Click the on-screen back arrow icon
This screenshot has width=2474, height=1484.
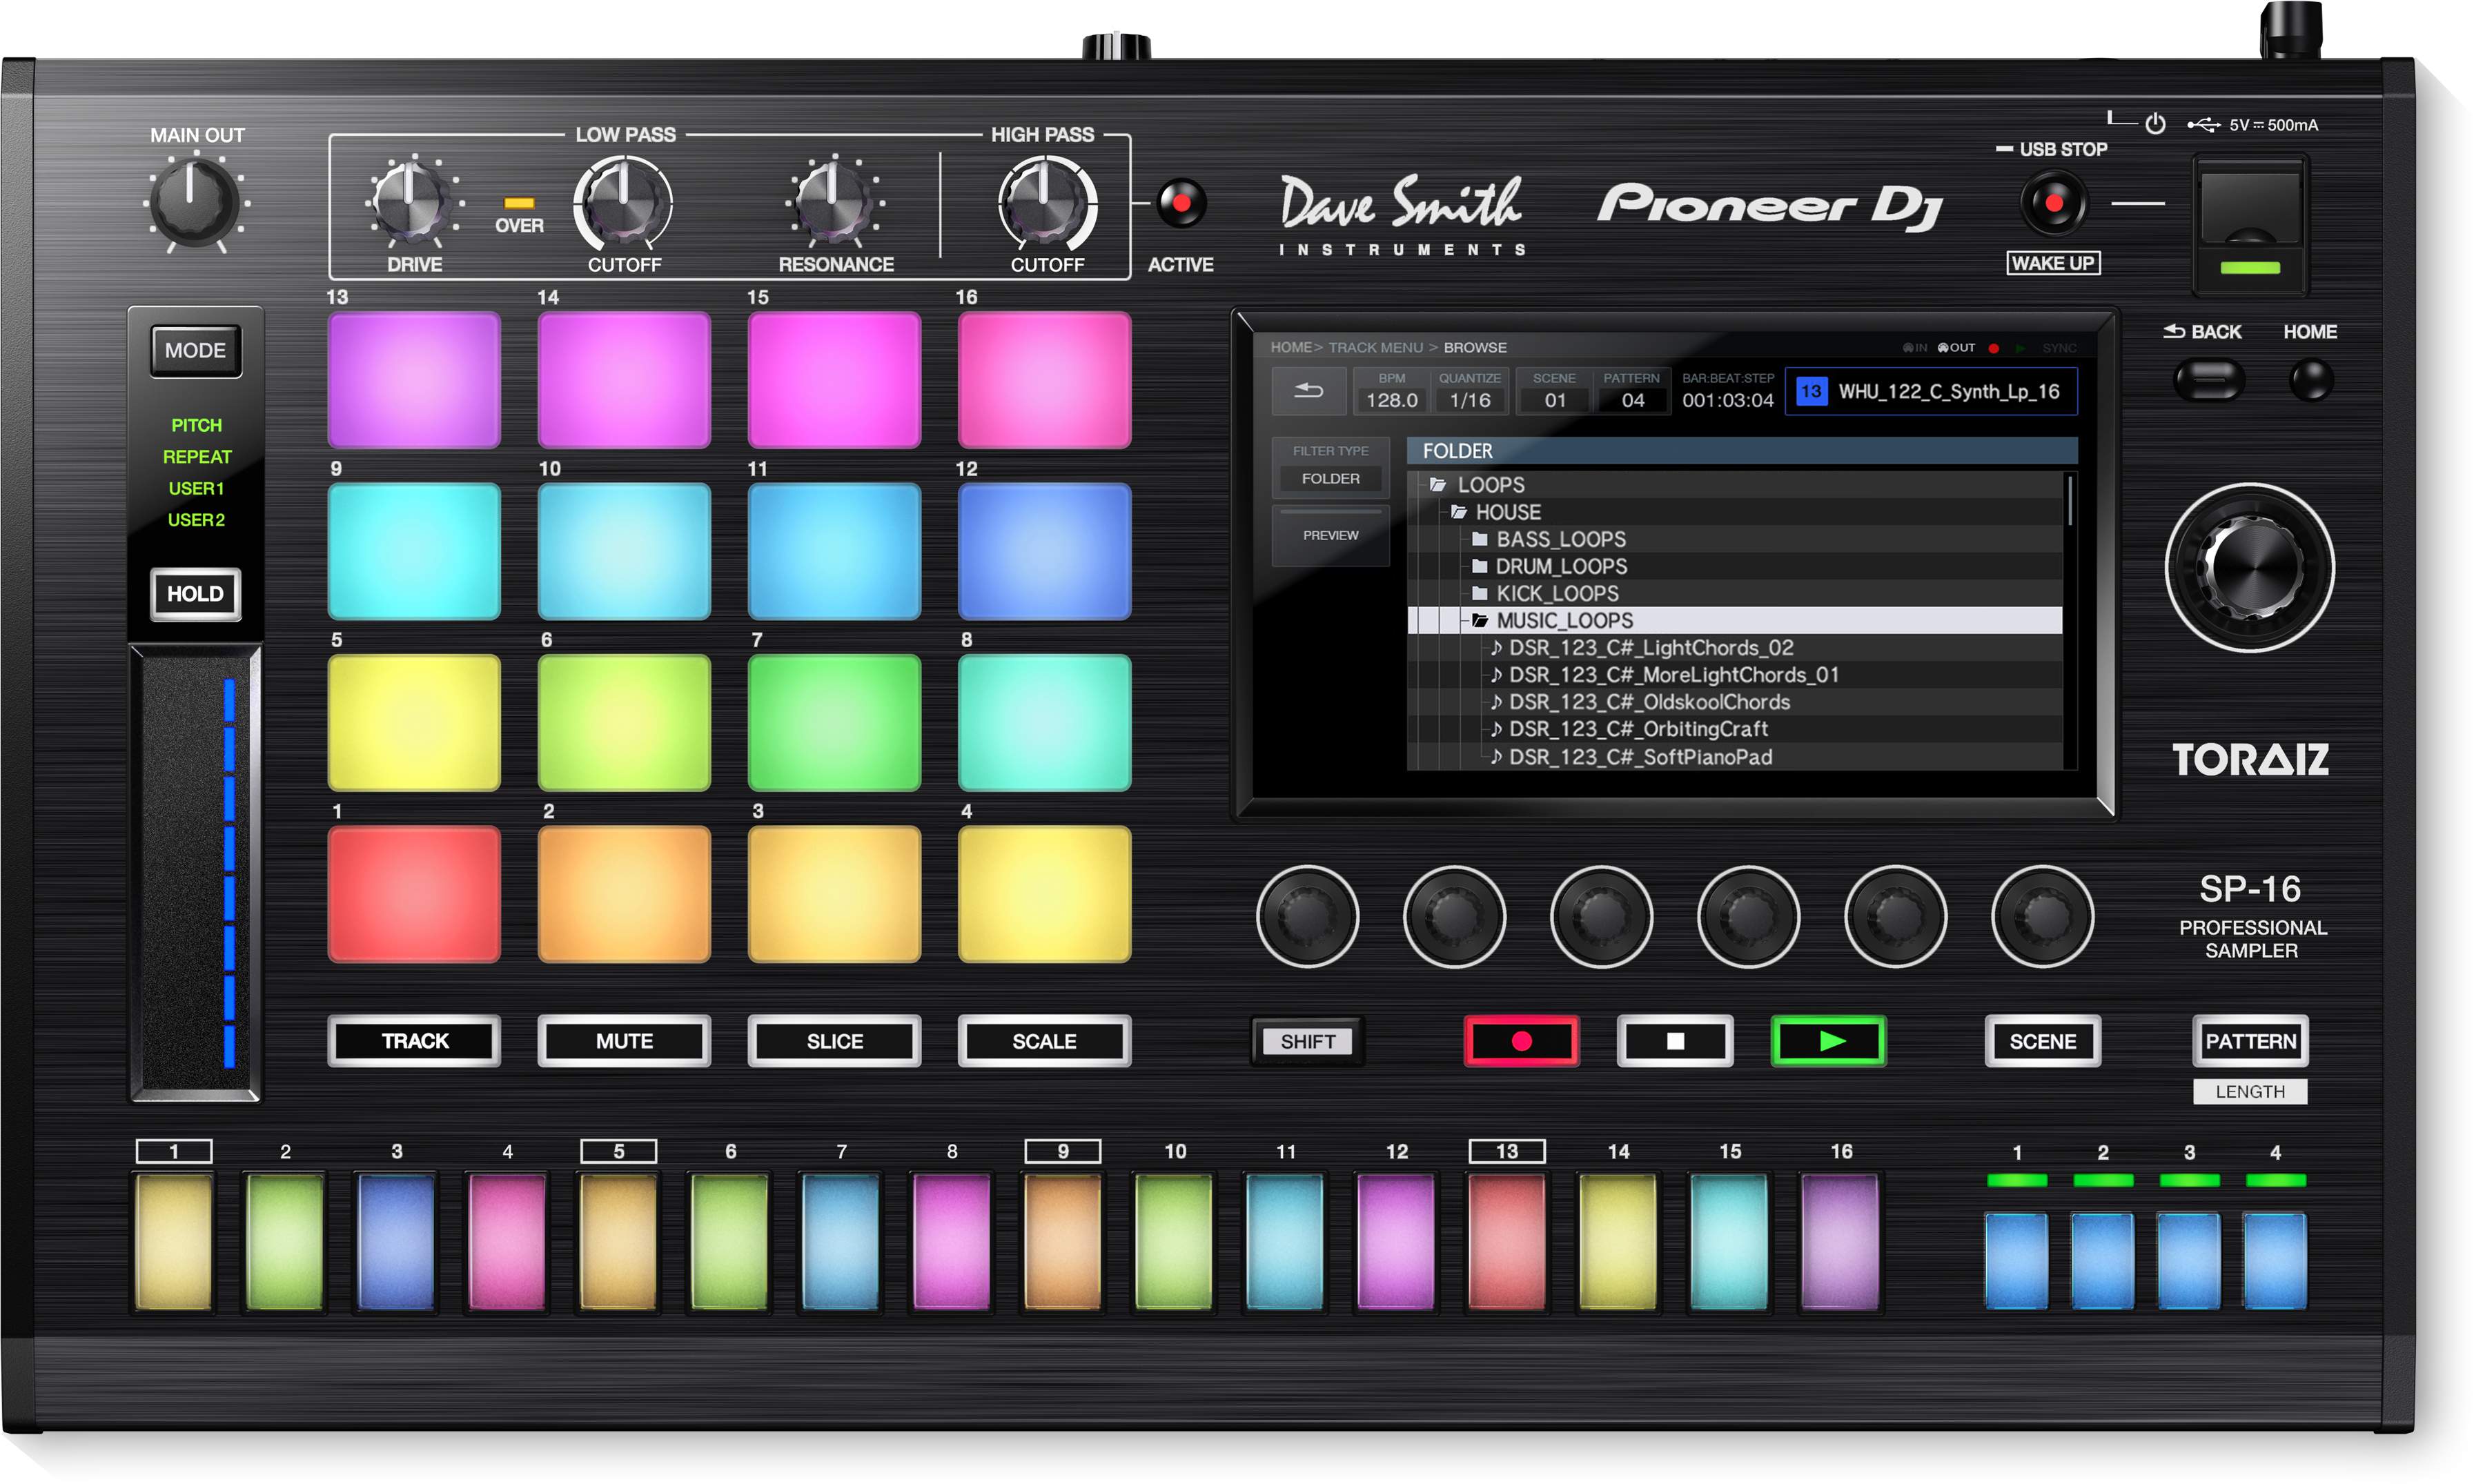1308,391
